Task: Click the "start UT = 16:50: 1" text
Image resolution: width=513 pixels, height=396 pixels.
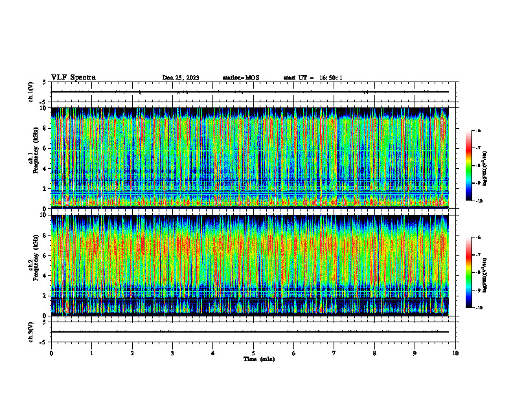Action: tap(313, 78)
